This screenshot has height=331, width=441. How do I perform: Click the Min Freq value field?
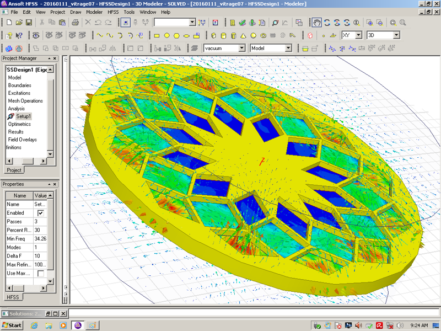point(40,238)
